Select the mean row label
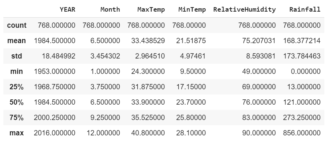 (17, 41)
